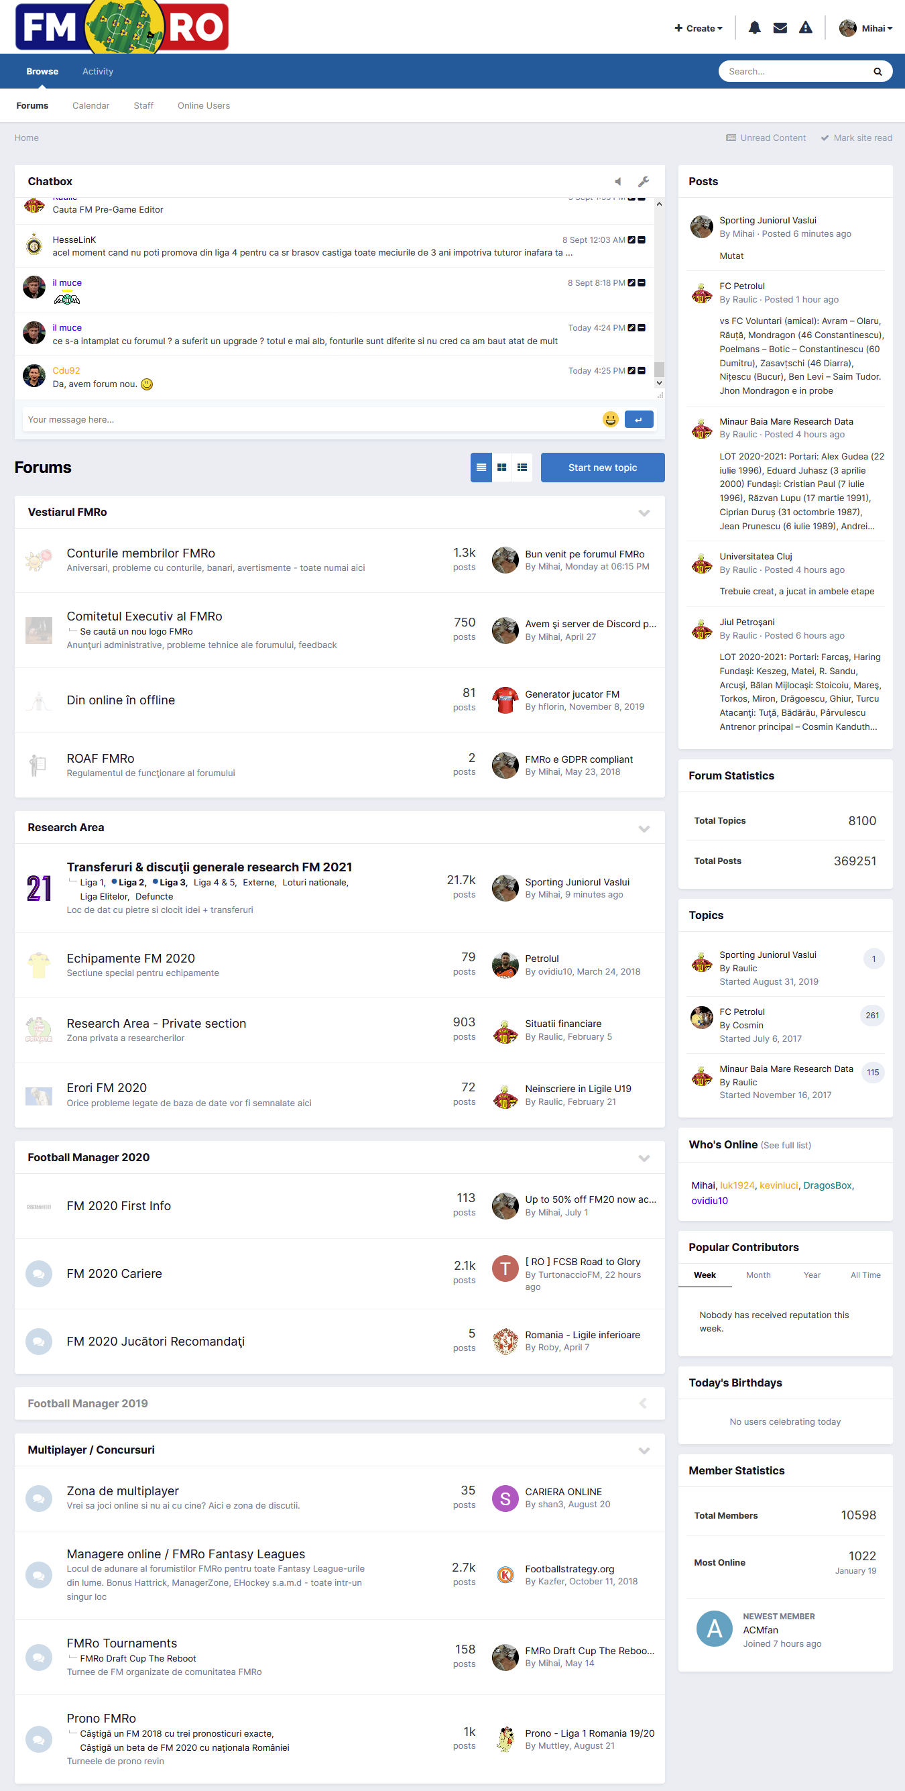Screen dimensions: 905x1791
Task: Click Kazfer avatar beside Footballstrategy.org
Action: click(x=505, y=1575)
